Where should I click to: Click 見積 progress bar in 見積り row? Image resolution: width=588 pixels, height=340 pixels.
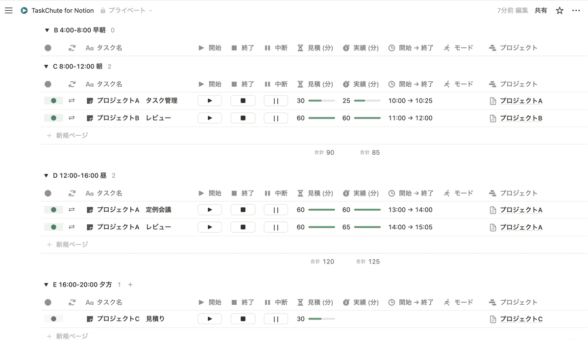[321, 319]
